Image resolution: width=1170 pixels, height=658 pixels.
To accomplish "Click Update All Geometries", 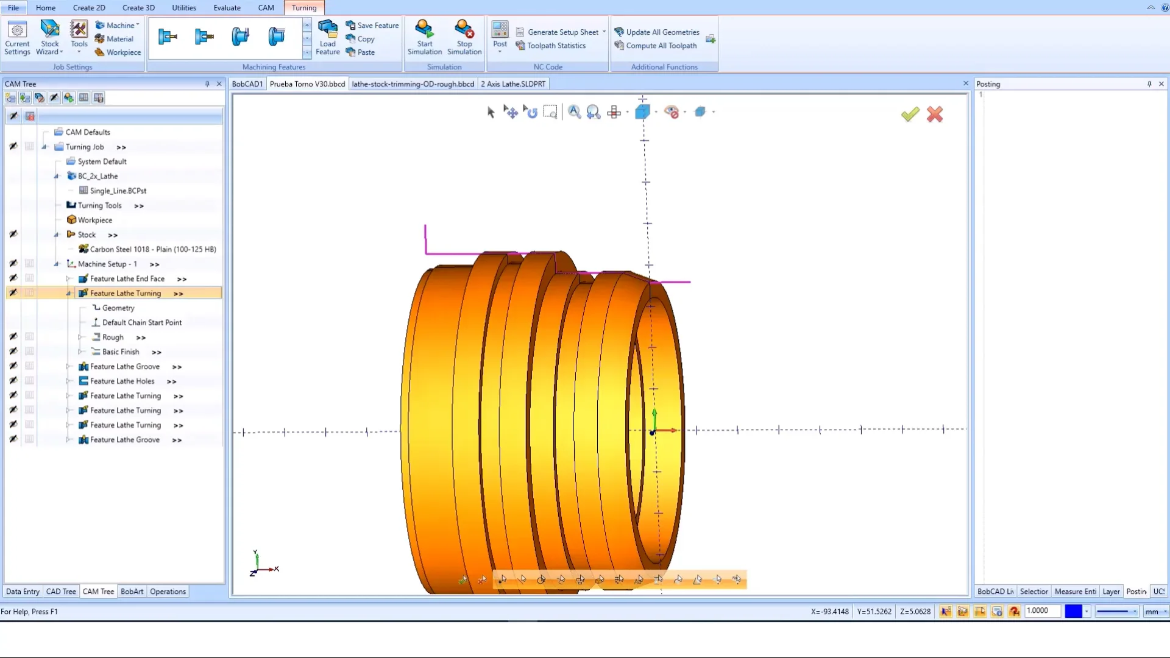I will pyautogui.click(x=657, y=32).
